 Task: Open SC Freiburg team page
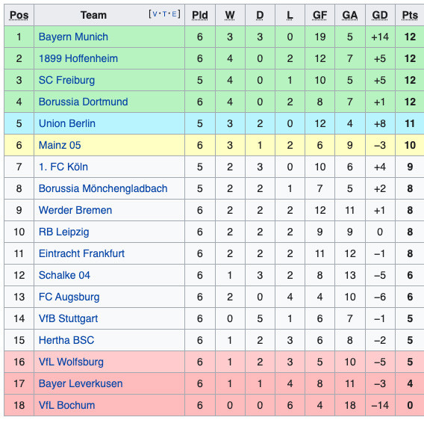click(x=66, y=80)
